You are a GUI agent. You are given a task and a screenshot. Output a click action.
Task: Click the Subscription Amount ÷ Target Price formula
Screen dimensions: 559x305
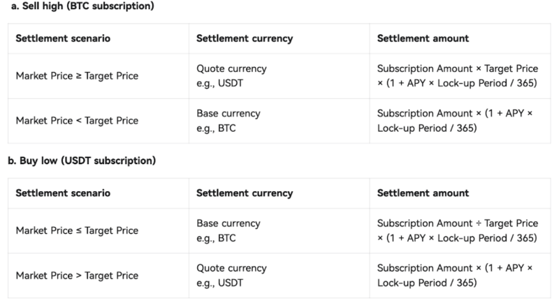pos(457,231)
